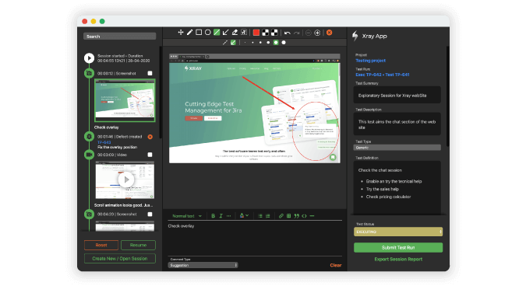Click the Submit Test Run button

(398, 248)
